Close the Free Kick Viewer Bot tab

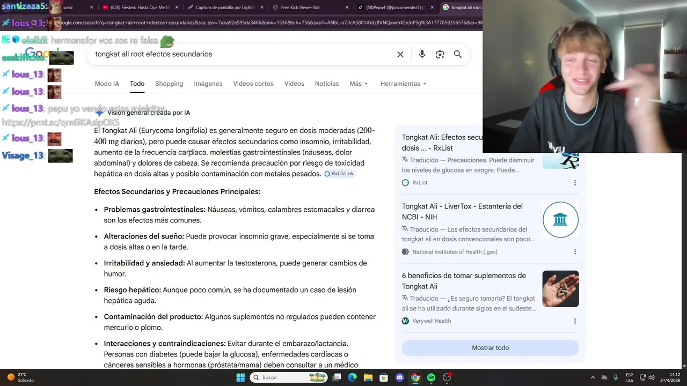point(347,8)
